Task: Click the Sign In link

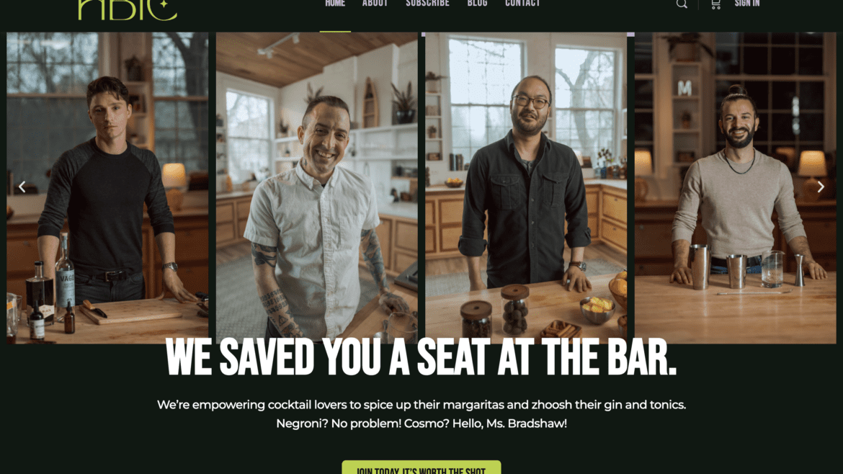Action: (746, 4)
